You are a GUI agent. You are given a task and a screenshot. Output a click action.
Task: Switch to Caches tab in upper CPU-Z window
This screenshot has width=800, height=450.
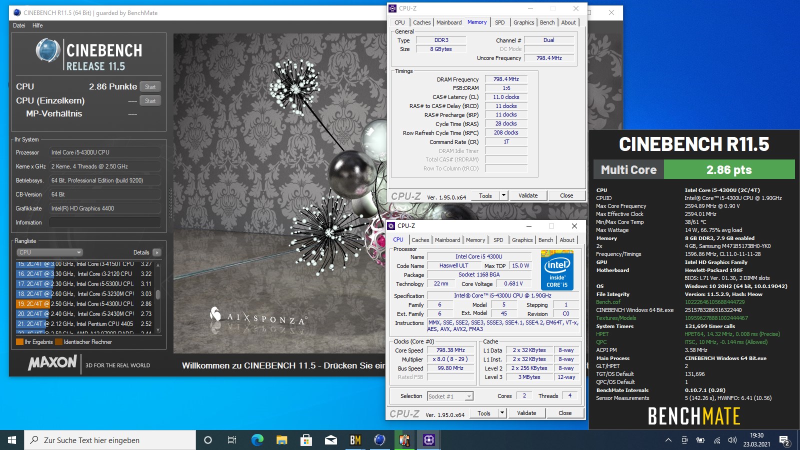[x=421, y=22]
